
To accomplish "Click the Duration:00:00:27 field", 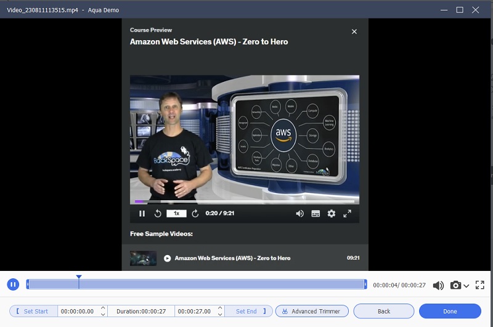I will click(x=141, y=311).
